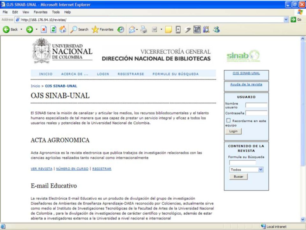Screen dimensions: 306x230
Task: Open the VER REVISTA link for Acta Agronomica
Action: [41, 169]
